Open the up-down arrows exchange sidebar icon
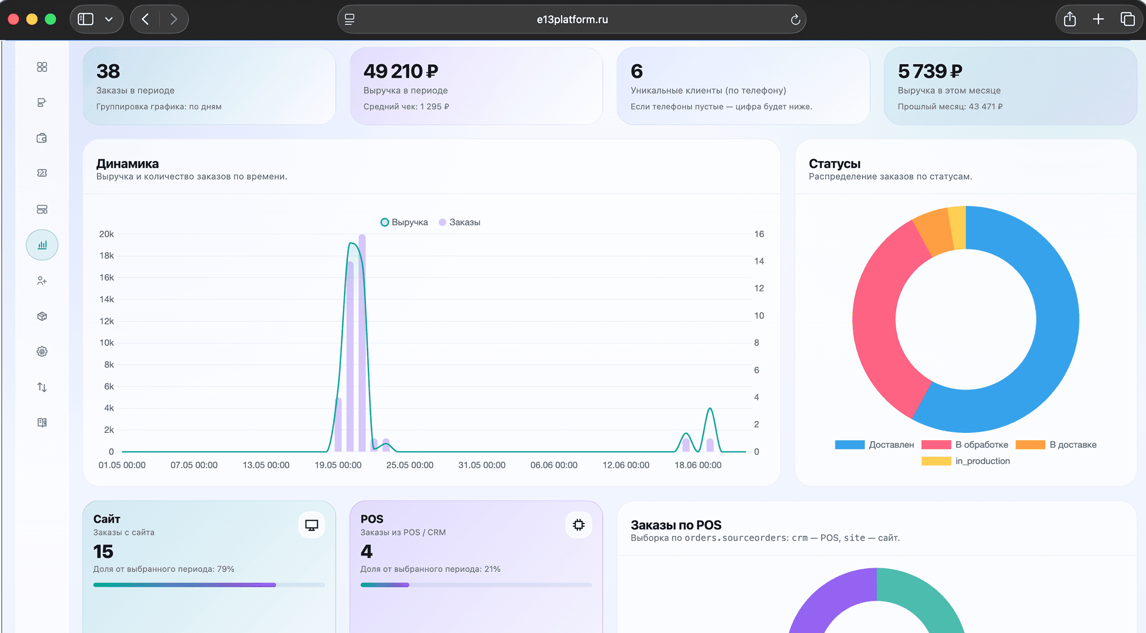This screenshot has height=633, width=1146. pos(42,387)
